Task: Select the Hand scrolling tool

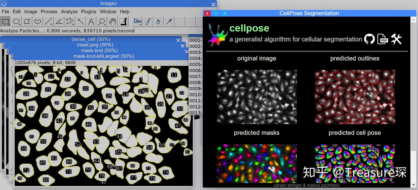Action: point(112,21)
